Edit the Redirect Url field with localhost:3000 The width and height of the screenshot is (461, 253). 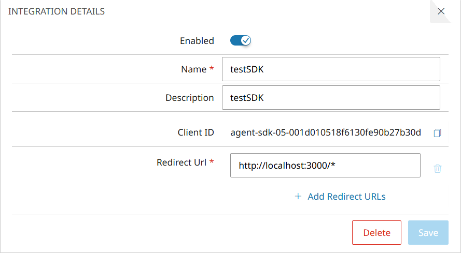click(x=325, y=165)
